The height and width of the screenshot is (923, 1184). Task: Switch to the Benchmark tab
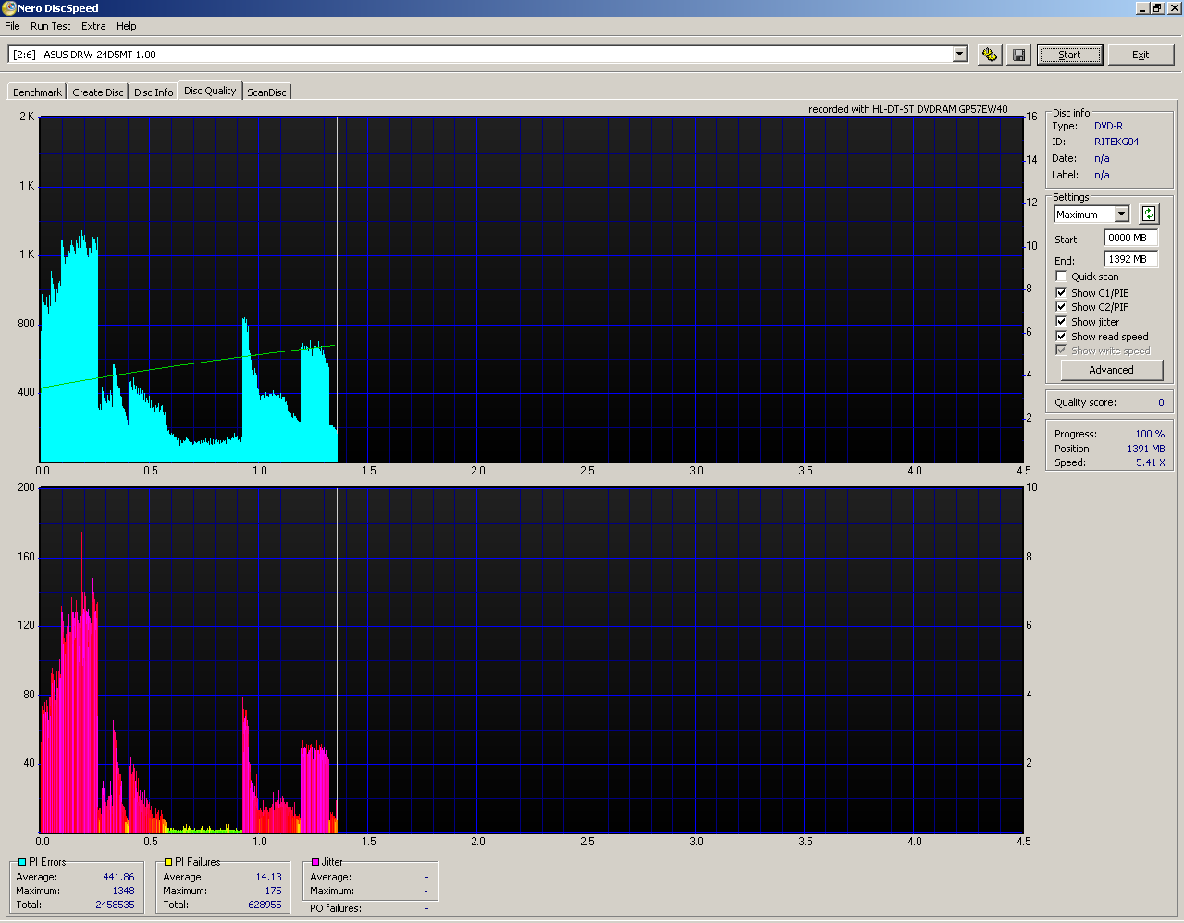point(37,92)
